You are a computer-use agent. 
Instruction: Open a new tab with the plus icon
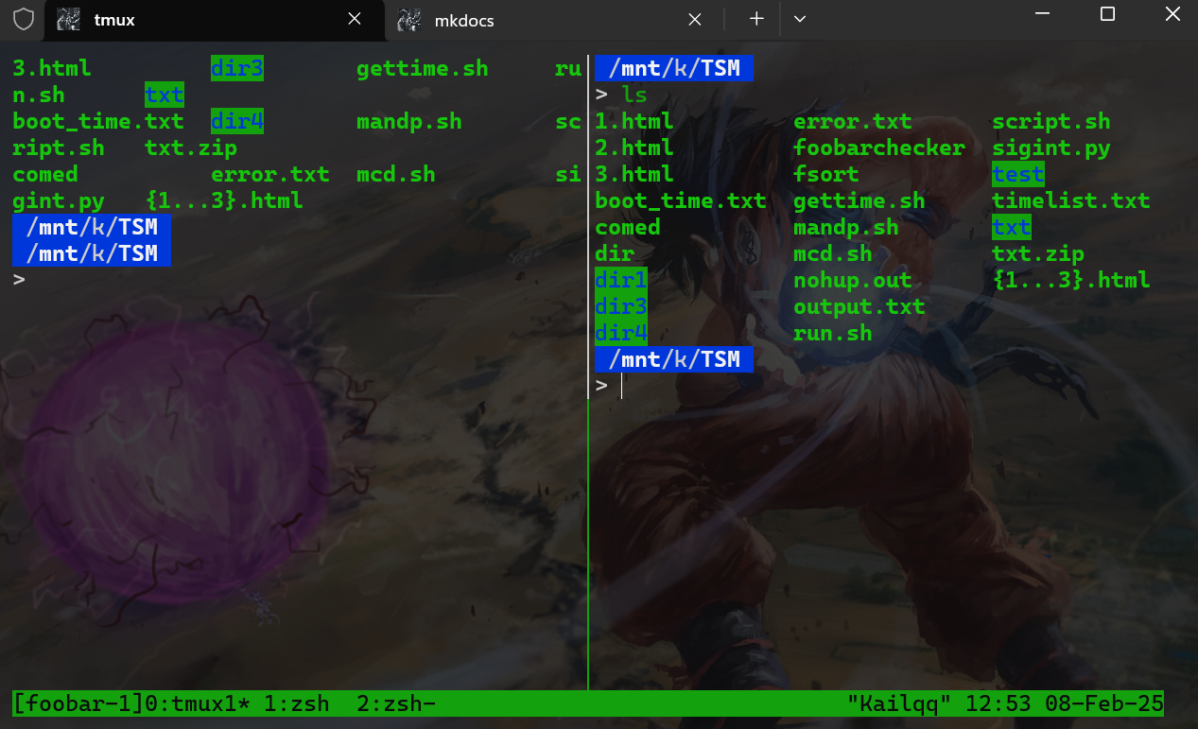756,19
